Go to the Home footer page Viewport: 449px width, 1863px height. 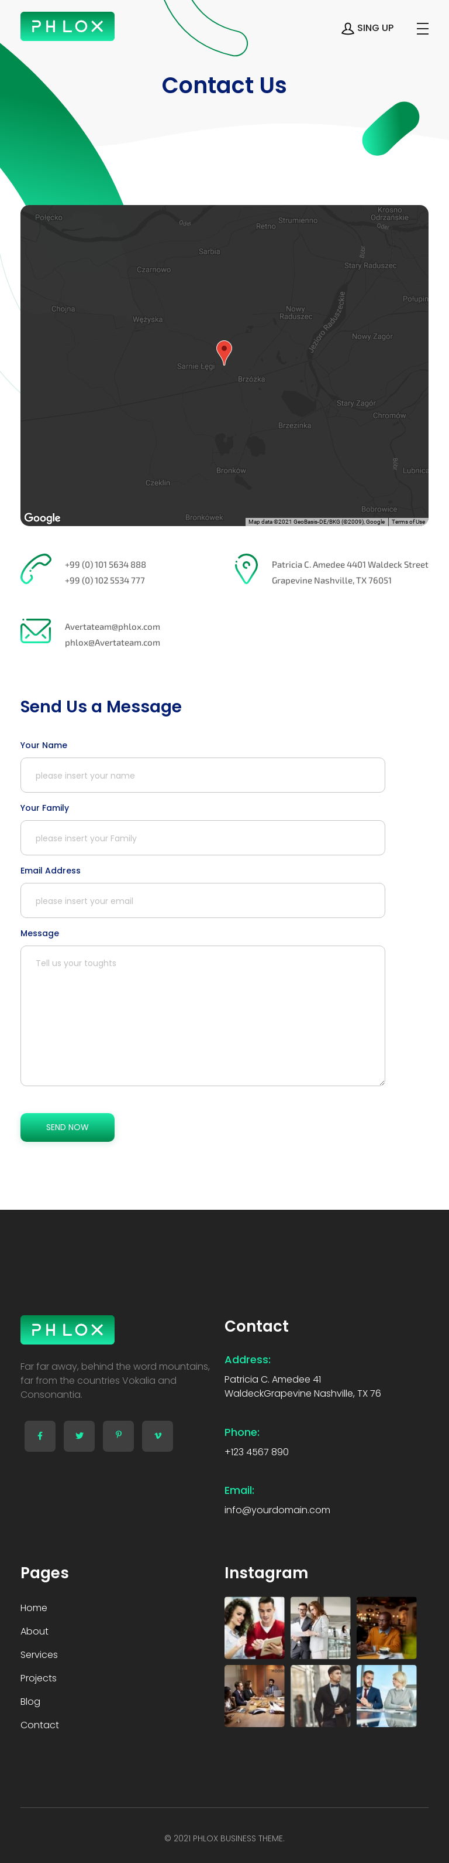(34, 1607)
